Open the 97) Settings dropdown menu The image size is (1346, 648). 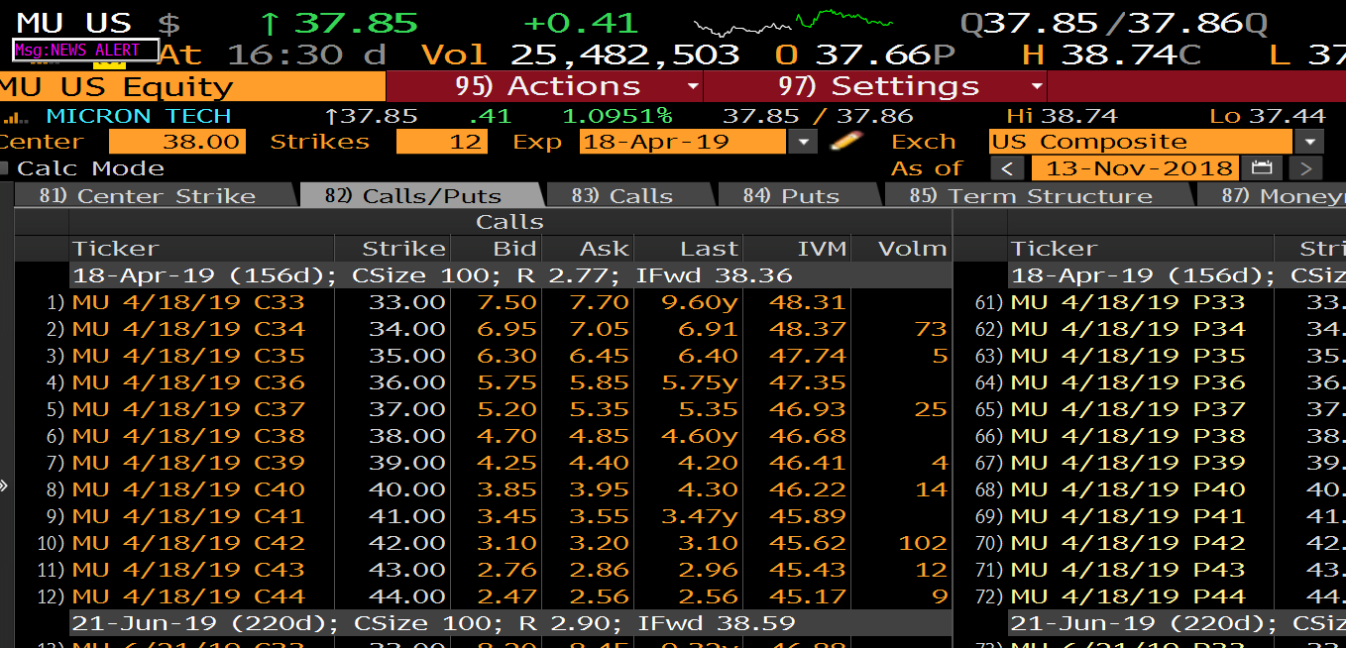(874, 86)
